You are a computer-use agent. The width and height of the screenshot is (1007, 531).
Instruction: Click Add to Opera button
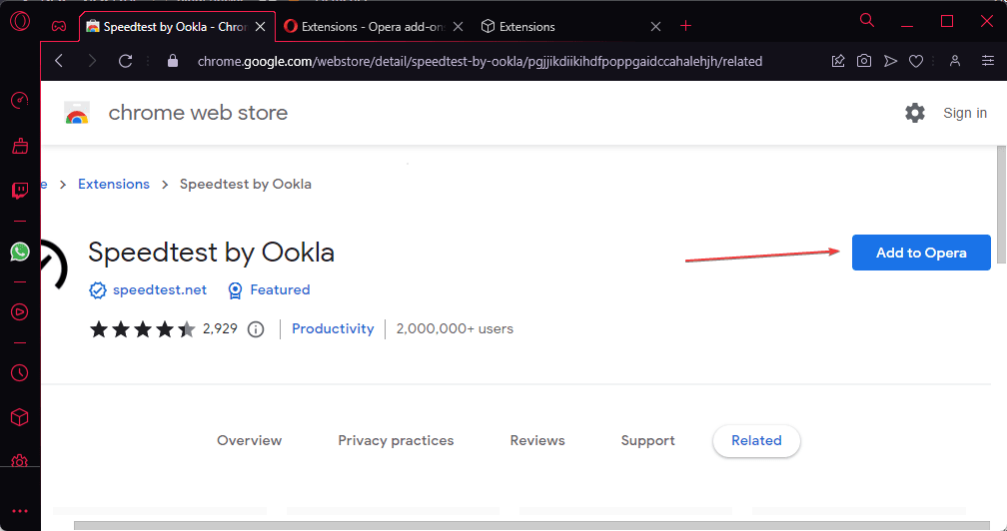coord(921,253)
